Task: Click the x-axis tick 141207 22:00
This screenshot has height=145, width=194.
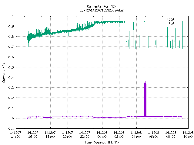Action: [85, 135]
